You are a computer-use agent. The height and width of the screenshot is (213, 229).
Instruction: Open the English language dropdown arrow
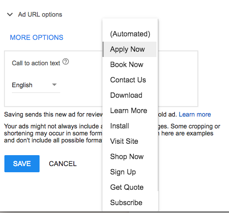coord(55,85)
